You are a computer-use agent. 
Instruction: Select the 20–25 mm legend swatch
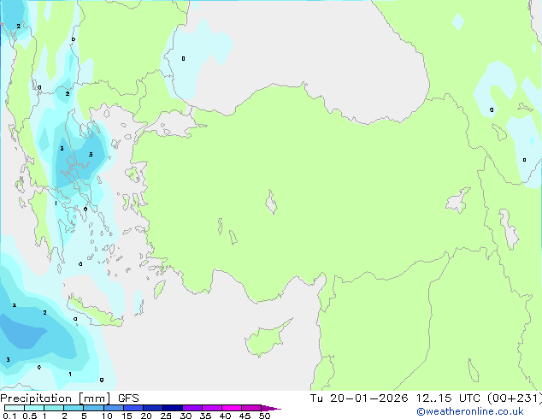click(152, 408)
